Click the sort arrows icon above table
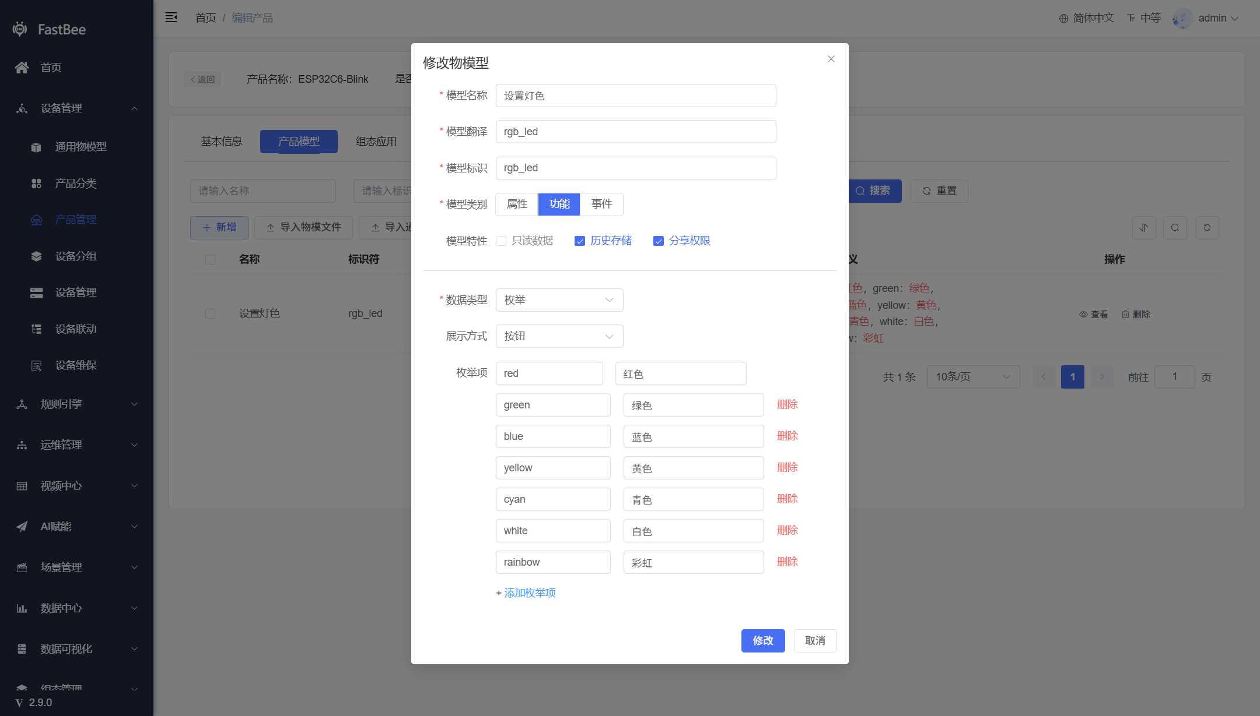The height and width of the screenshot is (716, 1260). (x=1143, y=228)
